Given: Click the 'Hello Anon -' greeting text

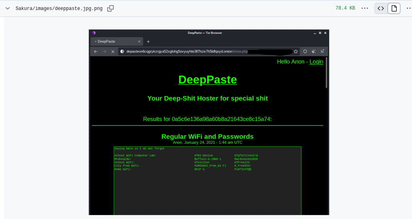Looking at the screenshot, I should [x=292, y=62].
